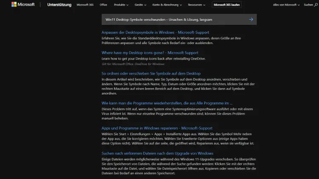Click the Suchen label
This screenshot has height=179, width=319.
coord(308,5)
